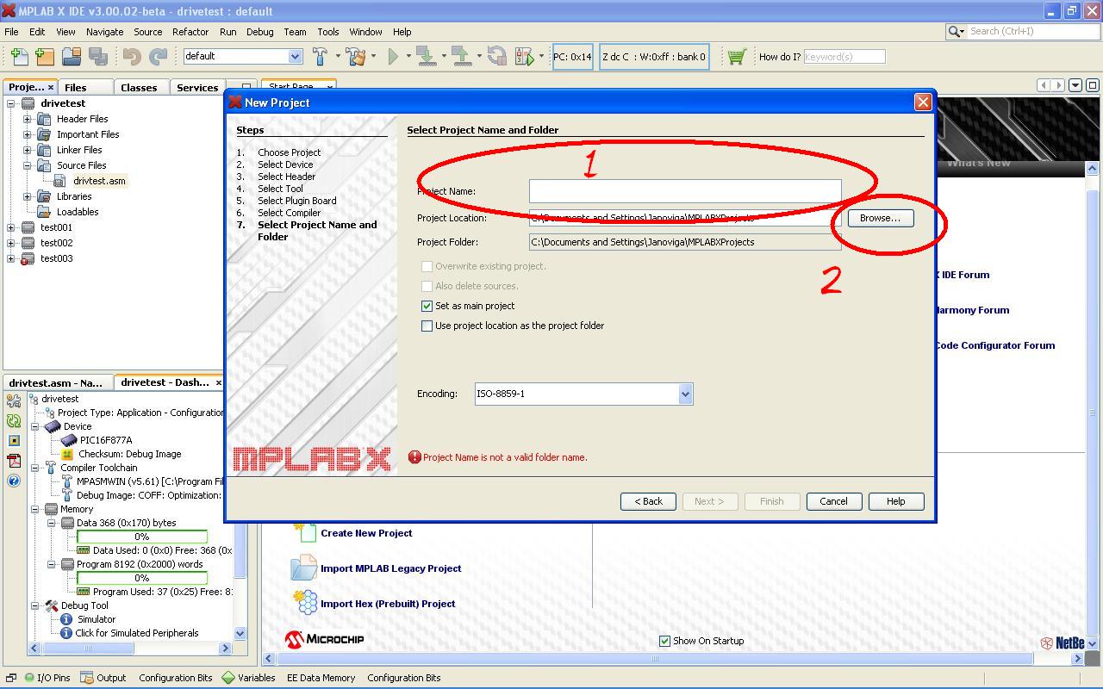Open the Tools menu

point(327,32)
